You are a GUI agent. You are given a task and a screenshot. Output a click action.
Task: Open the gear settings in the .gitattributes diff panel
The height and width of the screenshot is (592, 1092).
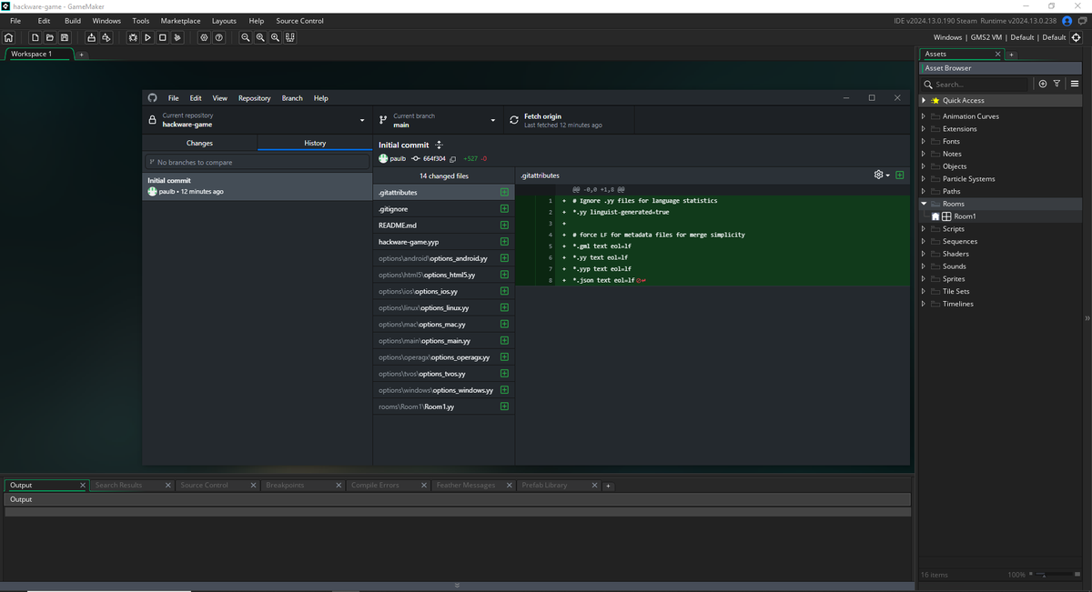pos(876,175)
